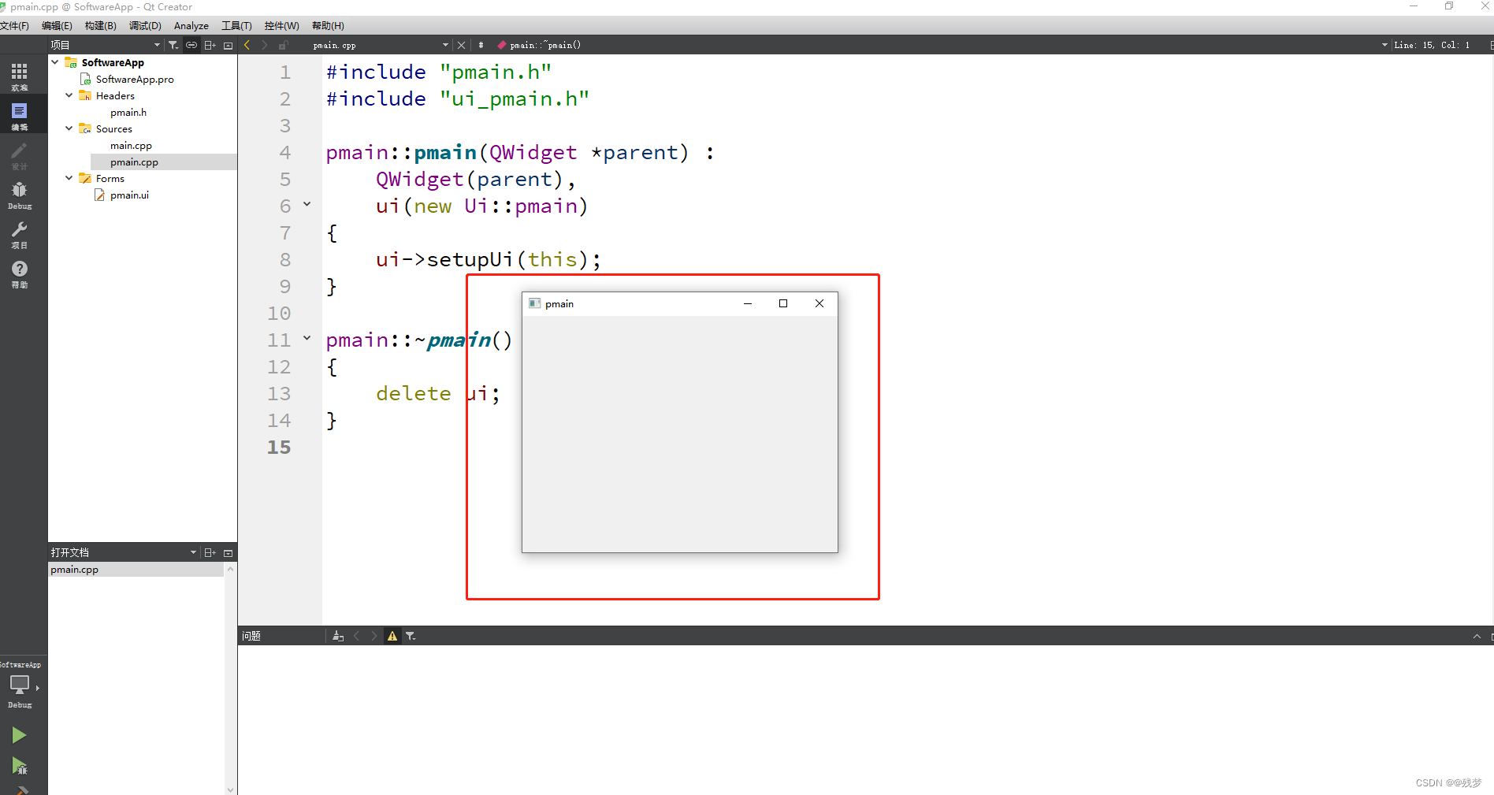Open the Analyze menu
The width and height of the screenshot is (1494, 795).
[191, 26]
